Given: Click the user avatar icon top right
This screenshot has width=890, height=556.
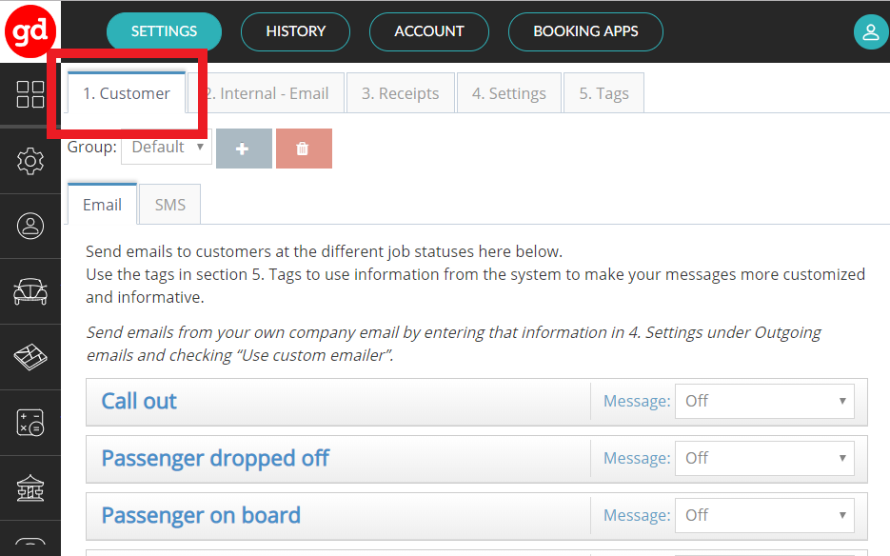Looking at the screenshot, I should click(x=870, y=31).
